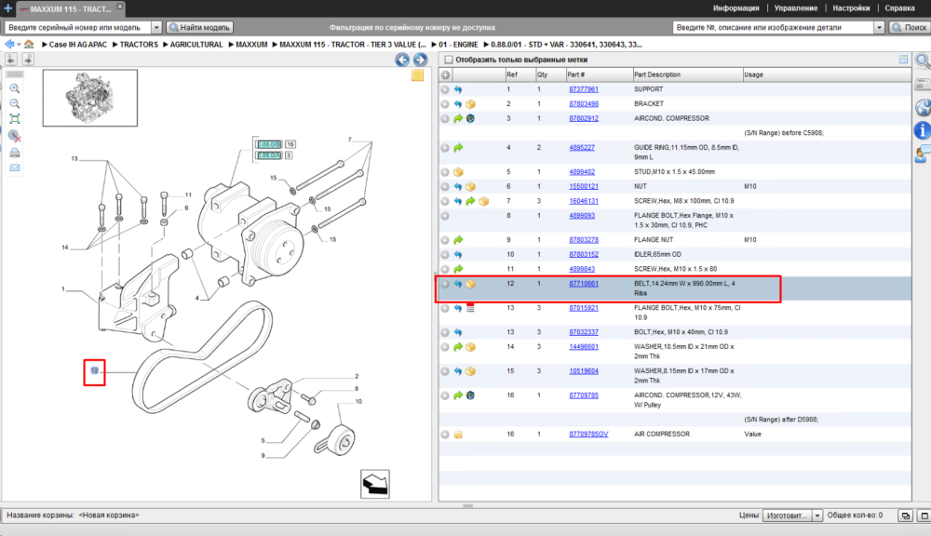This screenshot has width=931, height=536.
Task: Click the blue arrow icon in the SUPPORT row
Action: [458, 89]
